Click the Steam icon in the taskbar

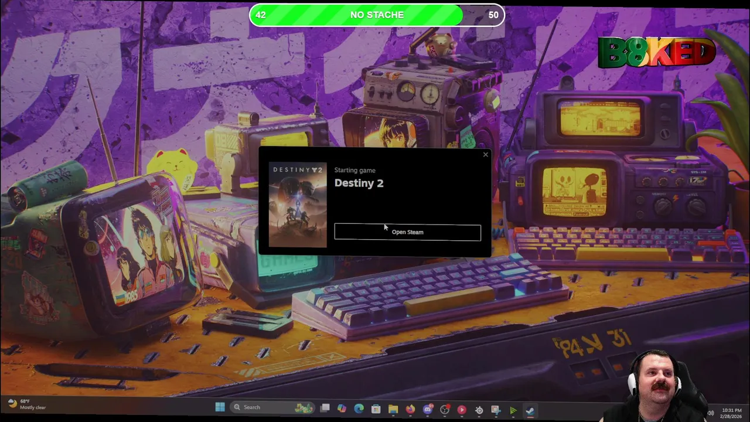click(x=530, y=410)
